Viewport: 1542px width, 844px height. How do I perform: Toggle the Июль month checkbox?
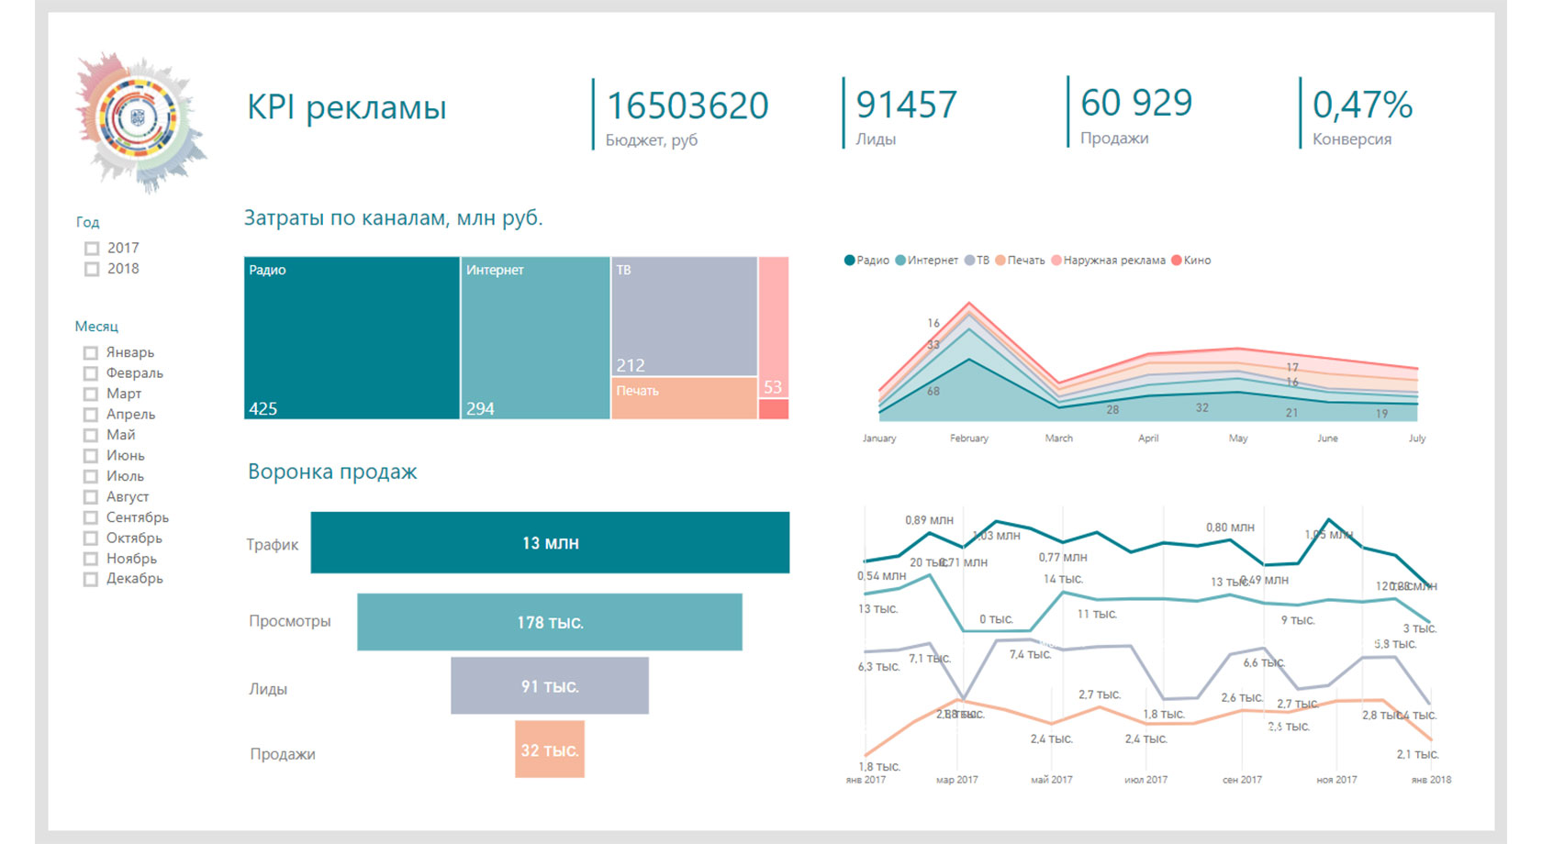click(x=90, y=476)
